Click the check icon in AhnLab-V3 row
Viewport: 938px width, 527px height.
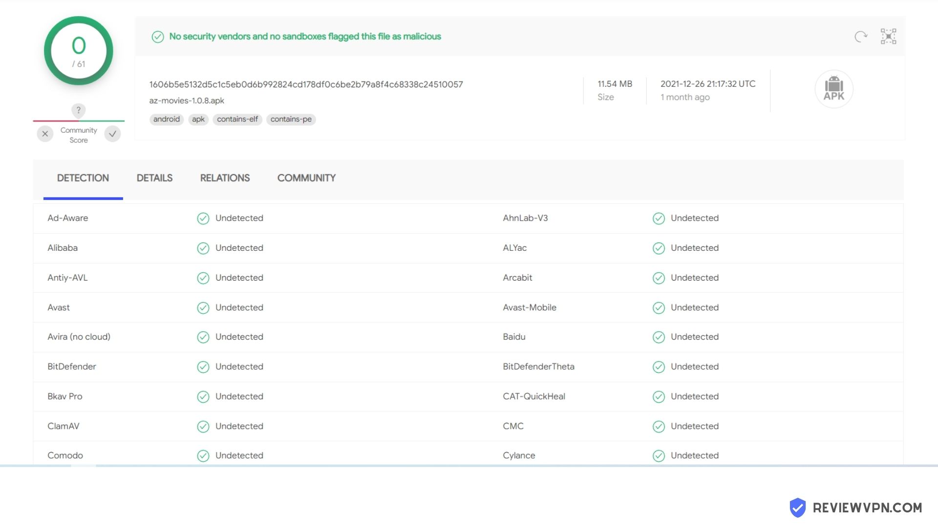(x=659, y=219)
